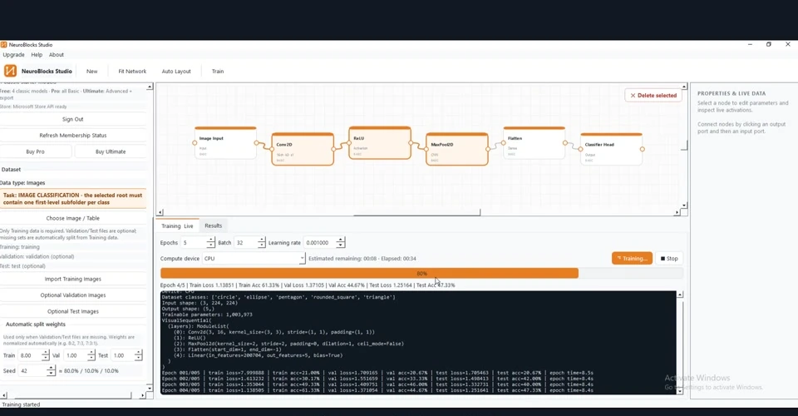Open the About menu
The image size is (798, 416).
point(57,55)
